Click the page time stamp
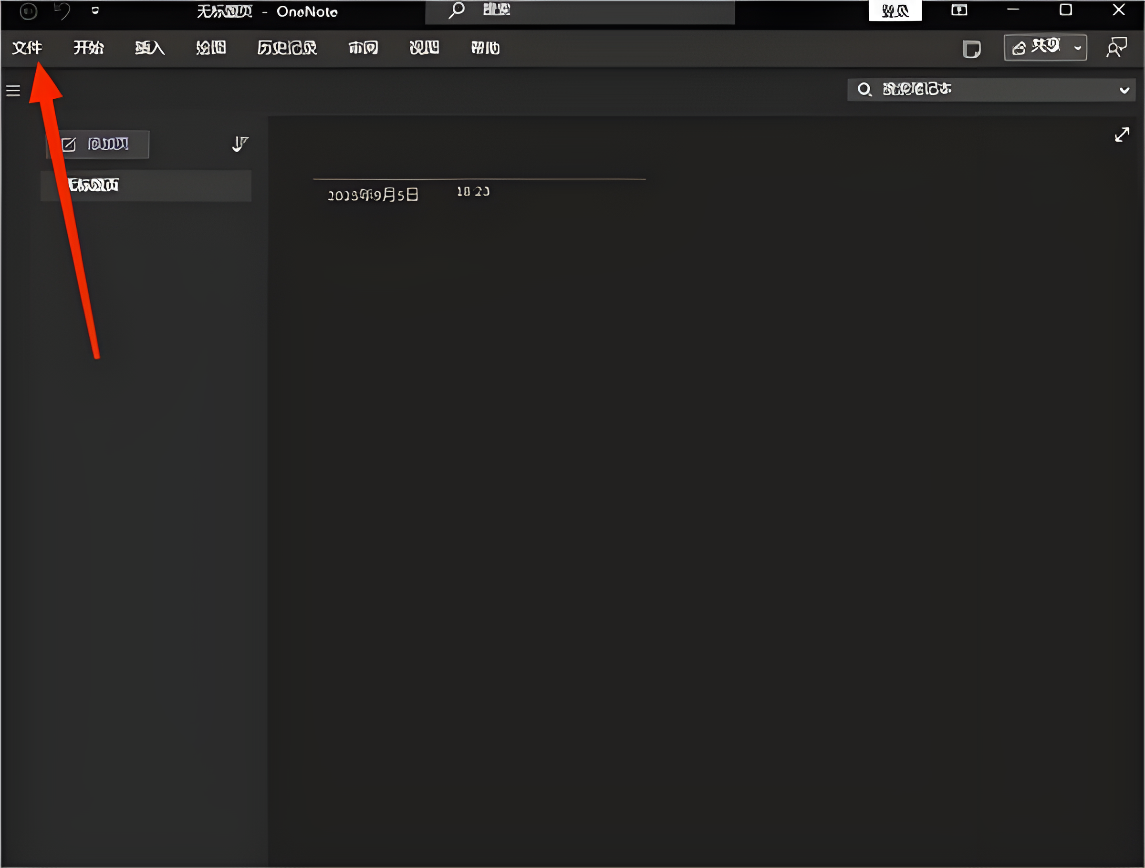This screenshot has height=868, width=1145. tap(473, 192)
